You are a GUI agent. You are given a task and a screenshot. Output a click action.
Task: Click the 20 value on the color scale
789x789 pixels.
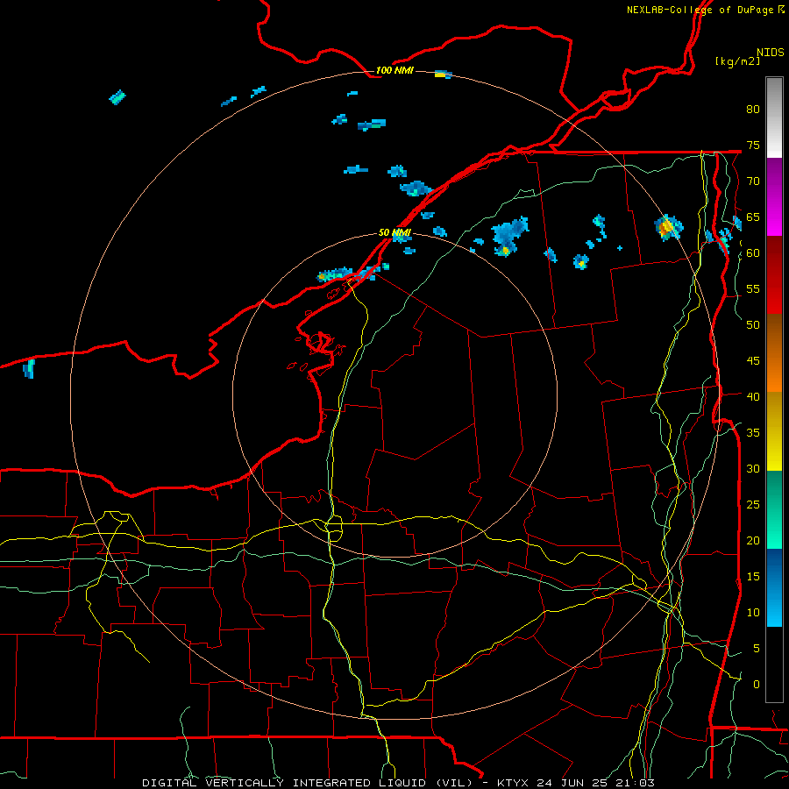pyautogui.click(x=753, y=540)
